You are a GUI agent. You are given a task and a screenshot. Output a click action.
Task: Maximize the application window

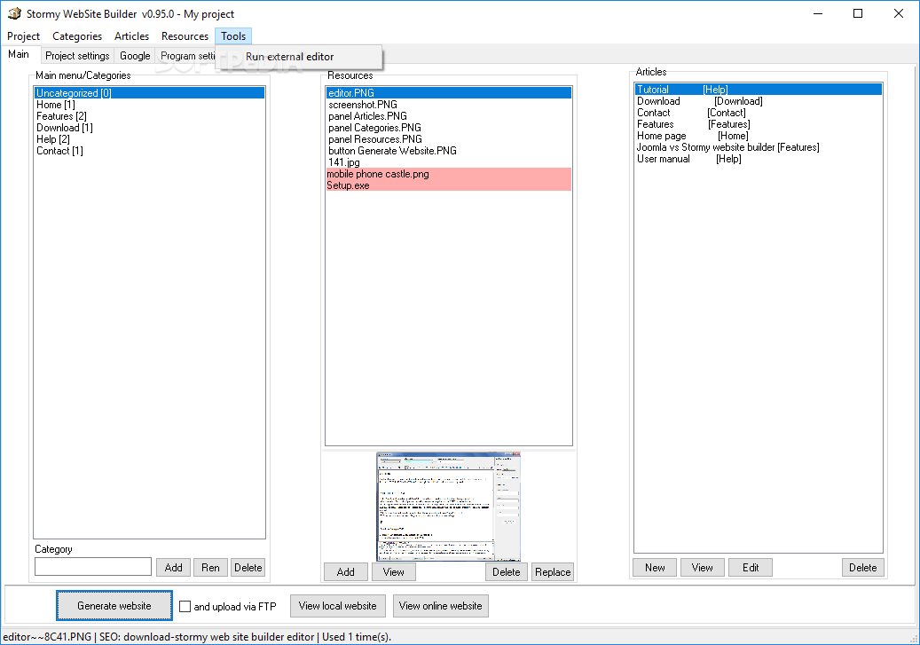858,13
